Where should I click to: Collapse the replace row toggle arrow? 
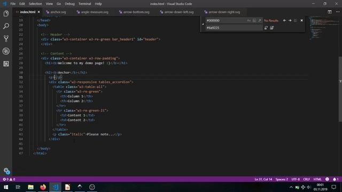[x=203, y=24]
